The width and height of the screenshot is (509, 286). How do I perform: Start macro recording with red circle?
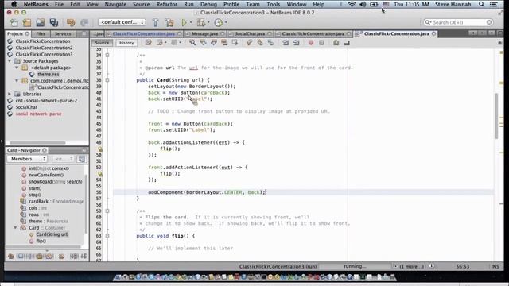311,43
